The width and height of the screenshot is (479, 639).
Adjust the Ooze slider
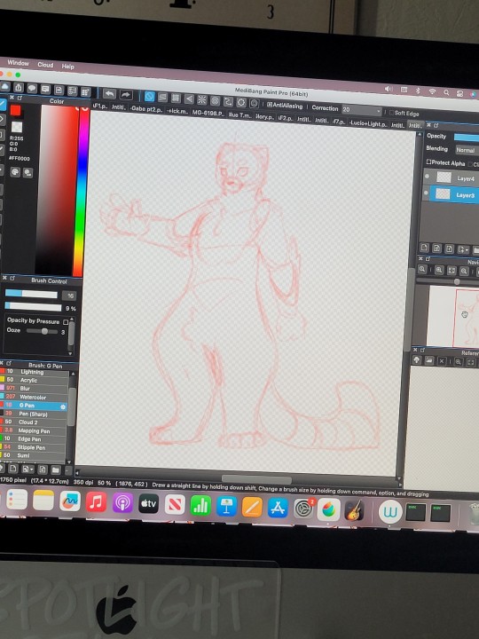coord(42,331)
